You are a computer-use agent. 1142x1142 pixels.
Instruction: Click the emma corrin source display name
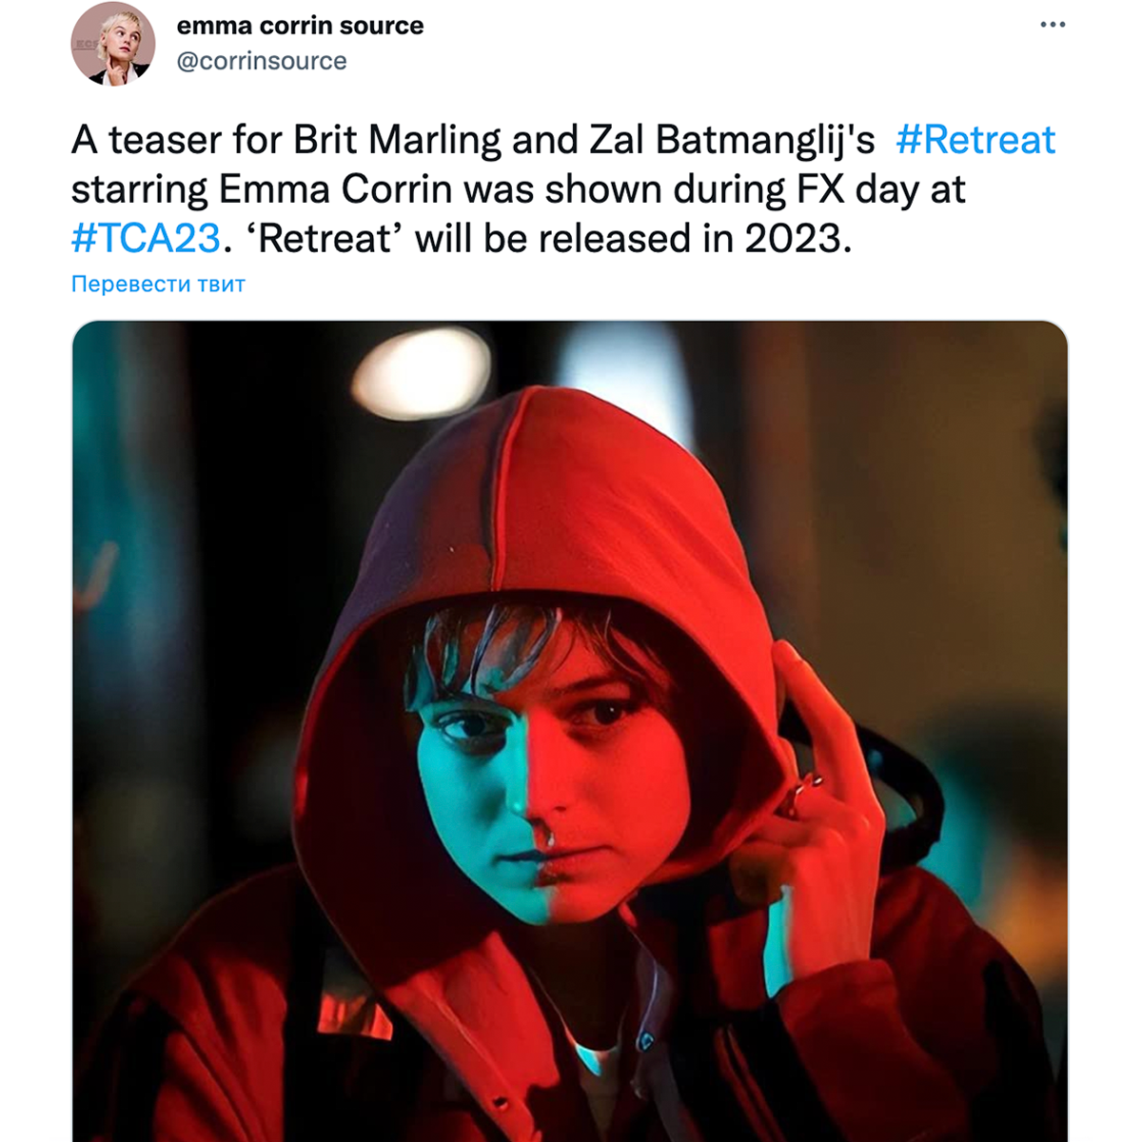300,25
